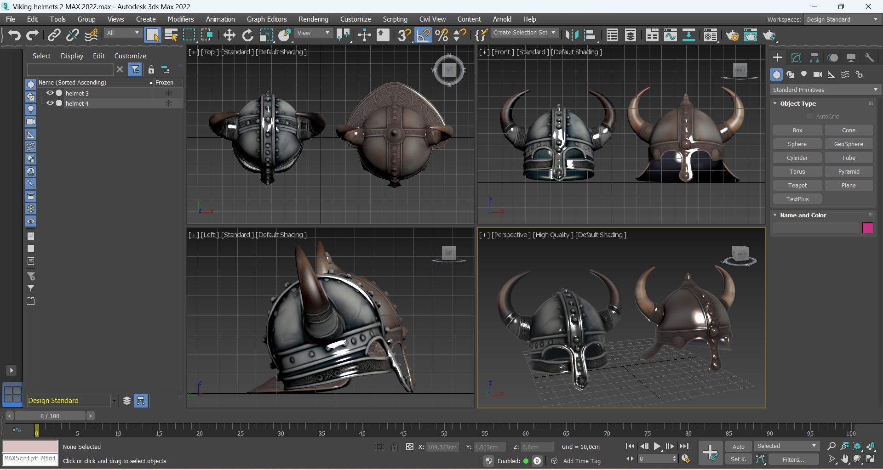Open Create Selection Set dropdown
The width and height of the screenshot is (883, 470).
coord(525,33)
